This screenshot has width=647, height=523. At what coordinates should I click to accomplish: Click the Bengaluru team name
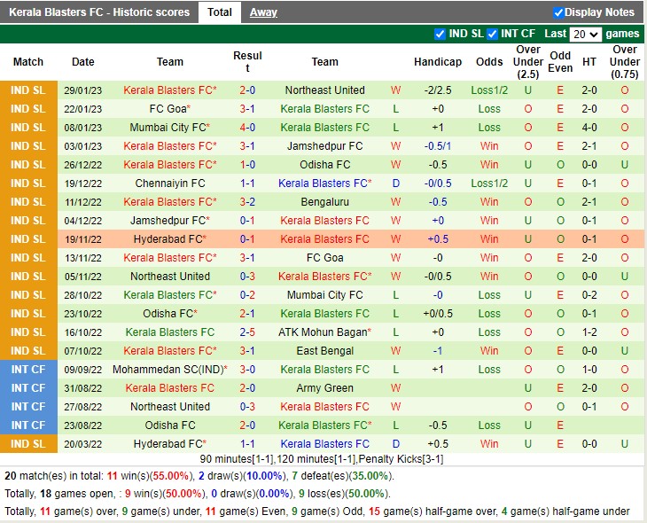pyautogui.click(x=324, y=202)
